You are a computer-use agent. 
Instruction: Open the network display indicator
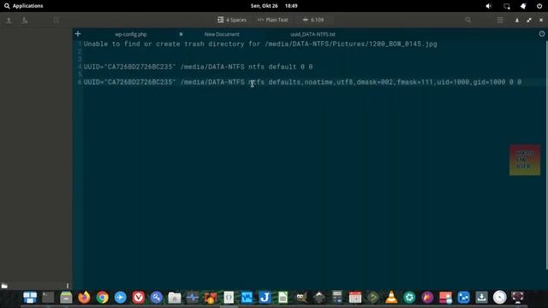(x=506, y=6)
